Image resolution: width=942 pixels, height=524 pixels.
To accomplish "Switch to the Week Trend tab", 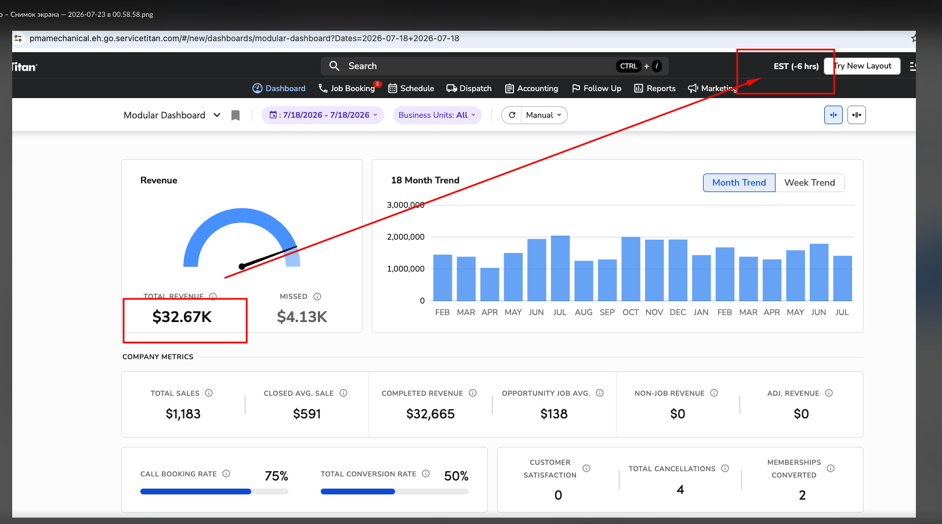I will click(810, 183).
